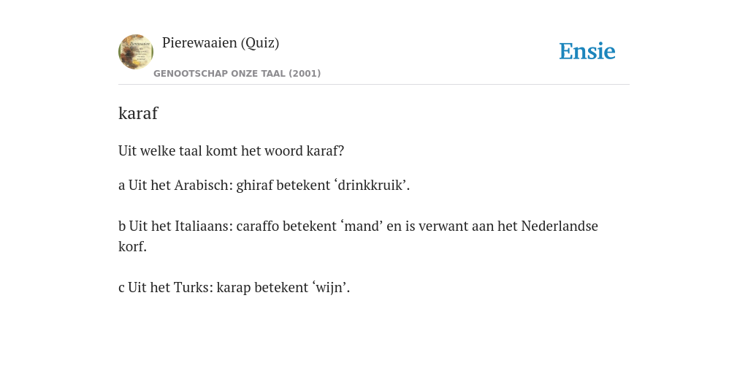Click the word 'caraffo' in answer b
748x374 pixels.
tap(258, 226)
